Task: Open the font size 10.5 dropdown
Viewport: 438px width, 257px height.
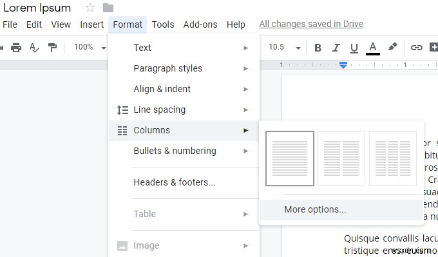Action: coord(284,47)
